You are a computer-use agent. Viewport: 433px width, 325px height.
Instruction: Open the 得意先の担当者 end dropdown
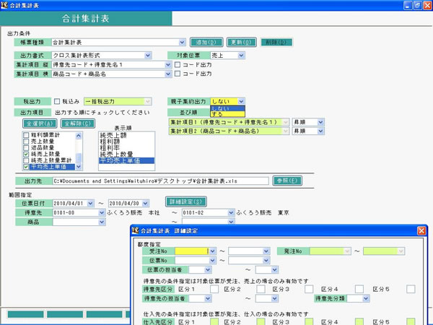[274, 298]
